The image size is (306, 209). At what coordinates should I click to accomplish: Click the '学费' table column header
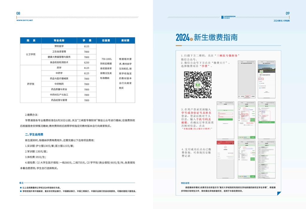point(87,40)
